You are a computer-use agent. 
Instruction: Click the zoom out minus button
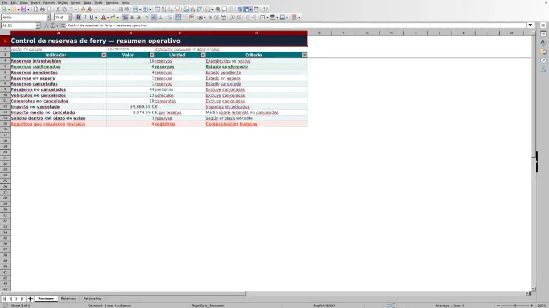click(x=498, y=306)
